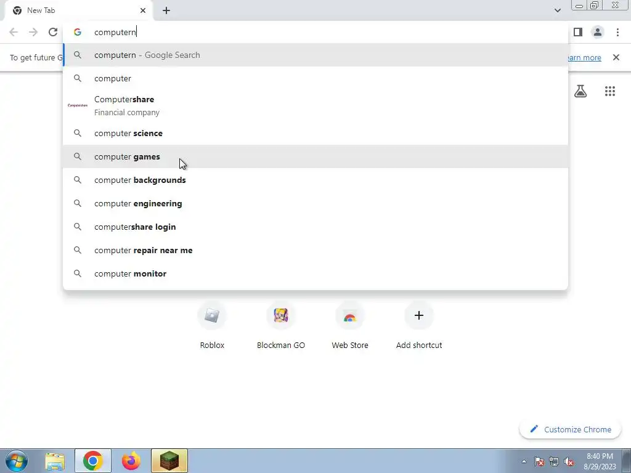This screenshot has width=631, height=473.
Task: Click the Customize Chrome button
Action: (x=571, y=429)
